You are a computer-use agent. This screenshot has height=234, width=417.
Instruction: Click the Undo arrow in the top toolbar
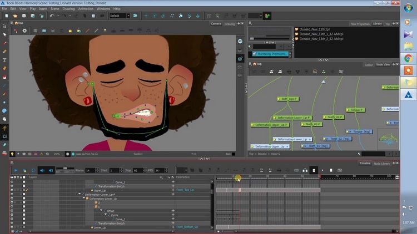52,16
